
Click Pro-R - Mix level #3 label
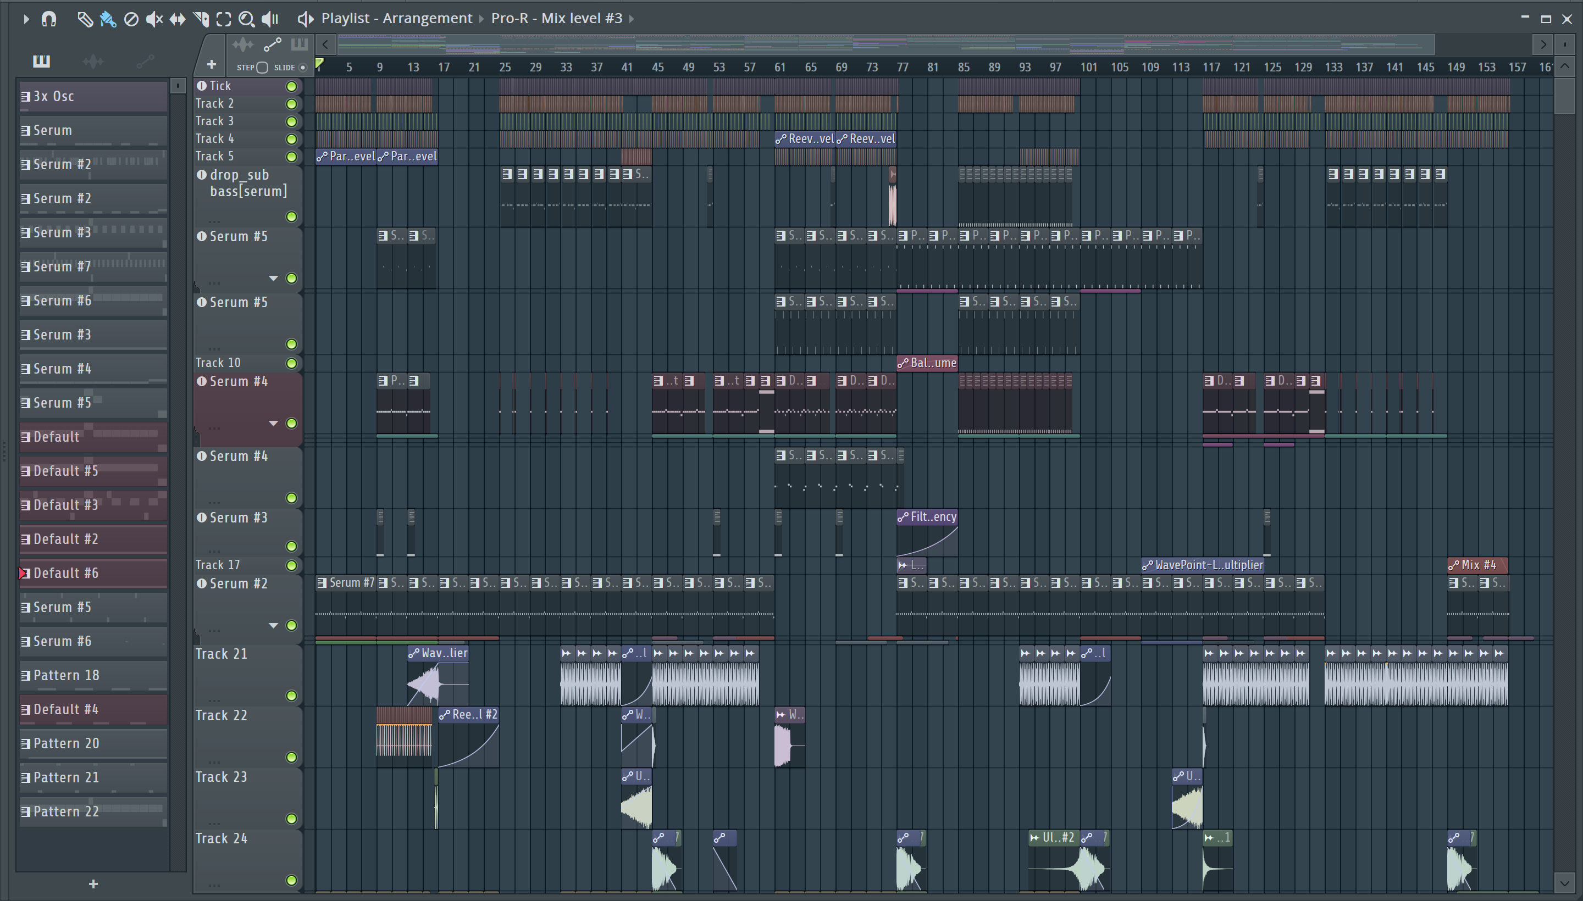557,19
